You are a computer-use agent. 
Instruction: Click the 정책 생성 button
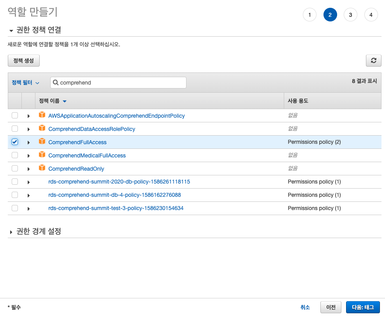(x=24, y=61)
